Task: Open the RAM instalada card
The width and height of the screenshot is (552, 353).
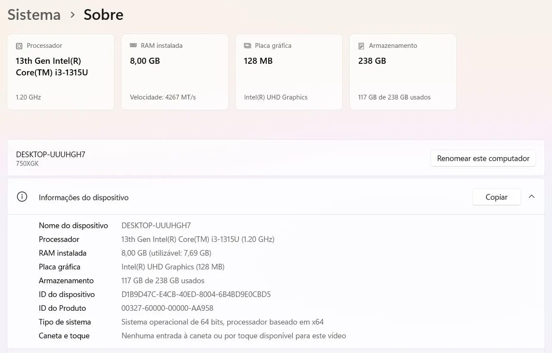Action: pos(175,72)
